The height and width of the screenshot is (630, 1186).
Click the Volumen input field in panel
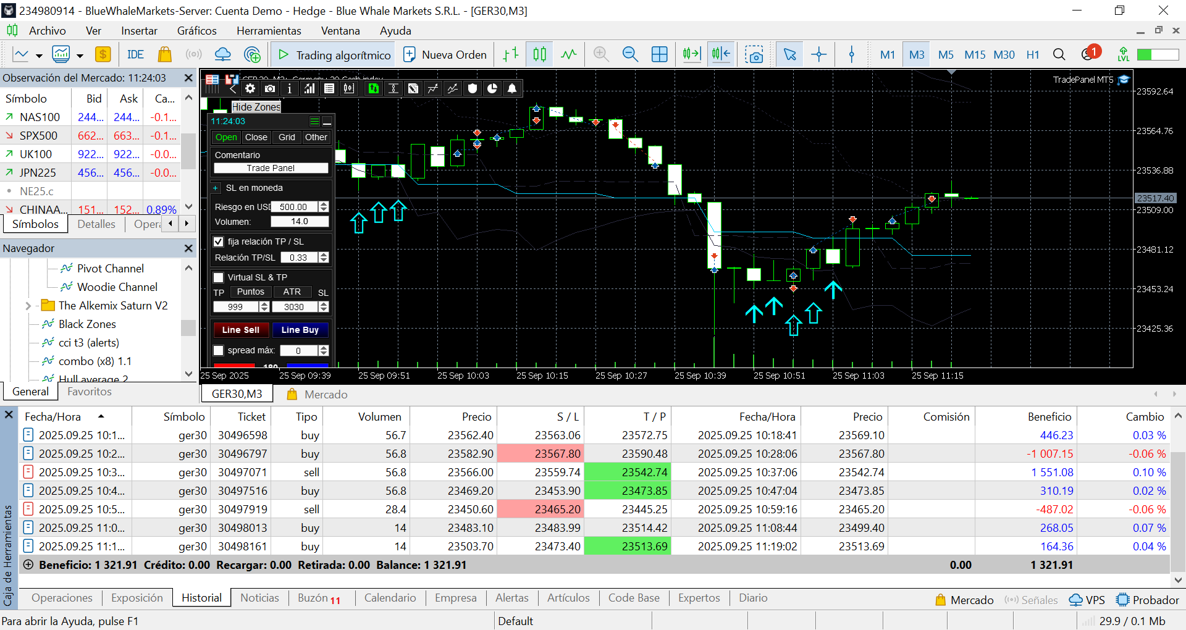coord(300,222)
